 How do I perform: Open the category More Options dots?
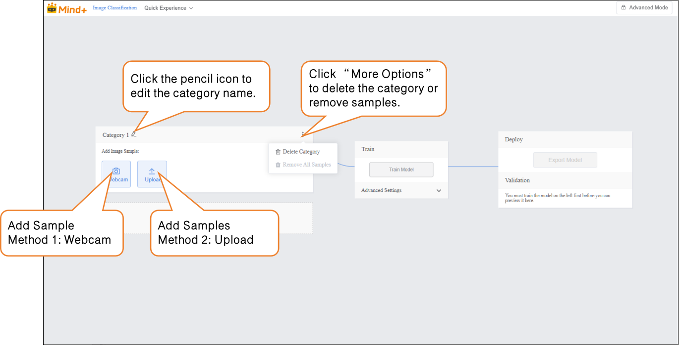302,134
